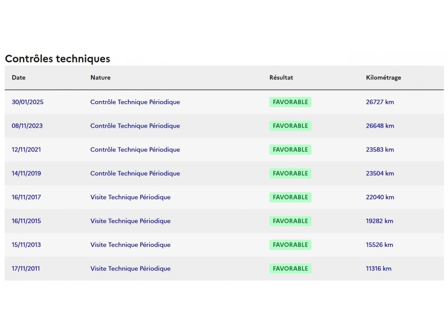
Task: Click the Date column header
Action: point(19,77)
